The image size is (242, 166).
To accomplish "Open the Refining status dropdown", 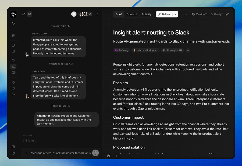I will [x=122, y=50].
